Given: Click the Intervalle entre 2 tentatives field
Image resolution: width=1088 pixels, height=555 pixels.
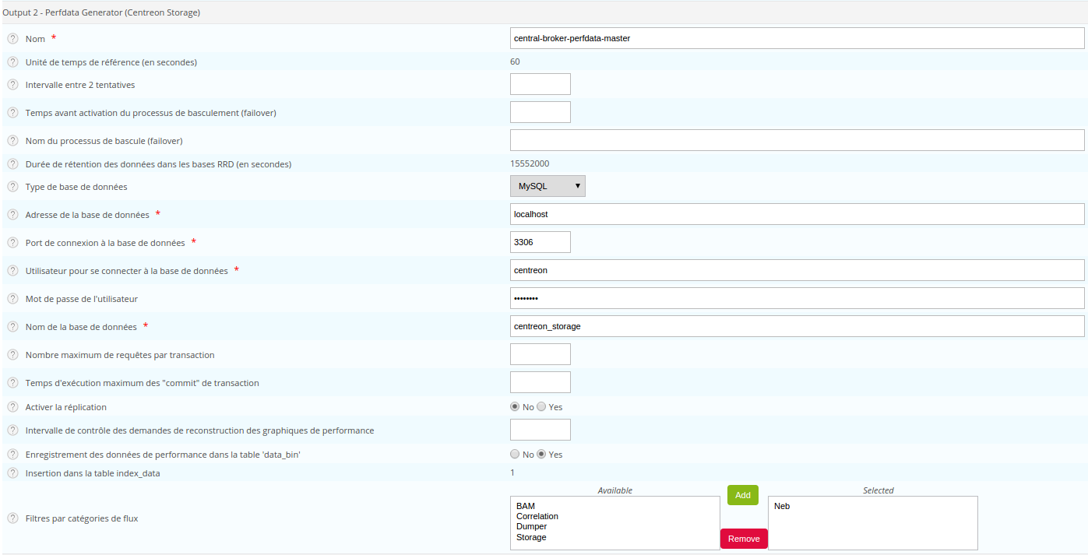Looking at the screenshot, I should point(540,84).
